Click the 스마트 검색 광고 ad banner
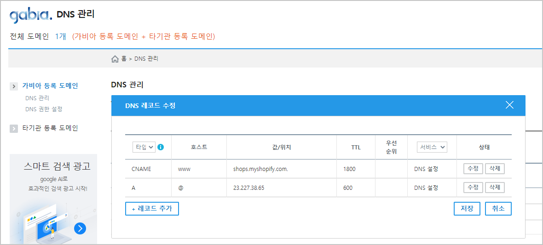Screen dimensions: 543x245 pos(53,199)
